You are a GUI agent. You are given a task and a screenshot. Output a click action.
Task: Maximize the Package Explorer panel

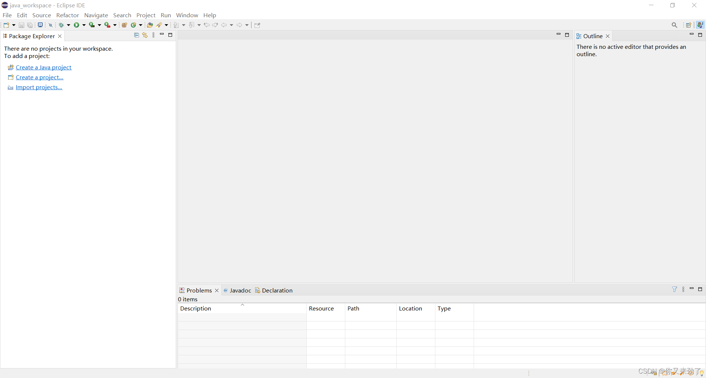tap(170, 35)
